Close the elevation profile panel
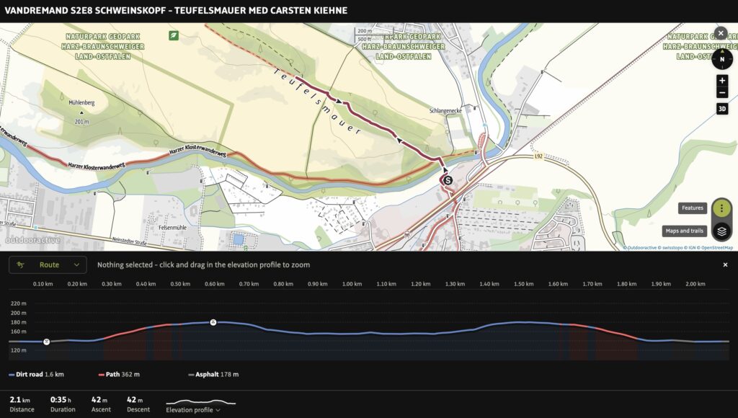This screenshot has width=738, height=418. pyautogui.click(x=725, y=265)
